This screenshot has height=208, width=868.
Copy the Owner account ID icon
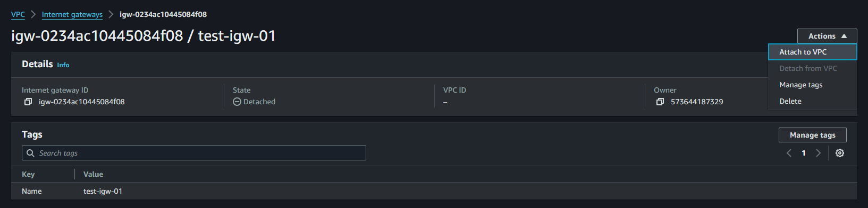[x=660, y=102]
